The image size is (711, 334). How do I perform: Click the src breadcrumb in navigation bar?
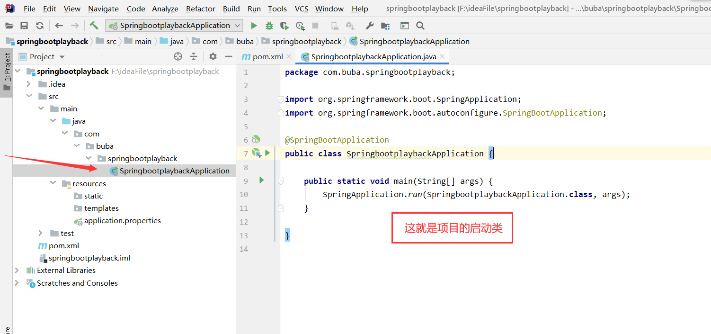click(106, 42)
